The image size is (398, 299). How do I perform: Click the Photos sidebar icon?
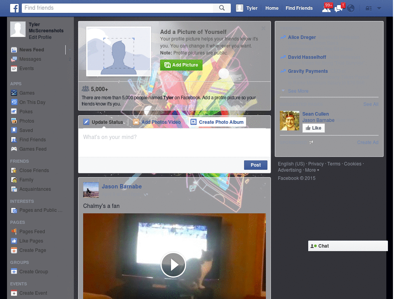point(14,121)
